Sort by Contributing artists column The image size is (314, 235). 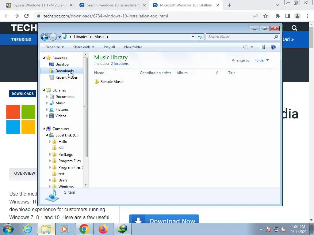155,73
